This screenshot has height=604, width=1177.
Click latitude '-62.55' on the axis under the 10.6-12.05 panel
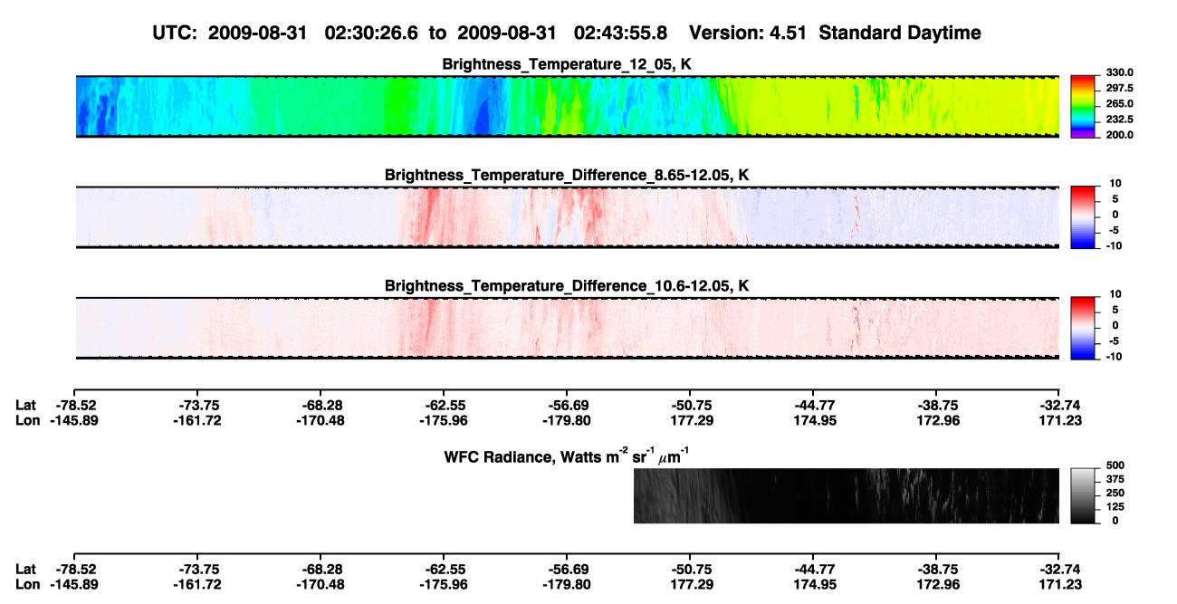tap(443, 405)
